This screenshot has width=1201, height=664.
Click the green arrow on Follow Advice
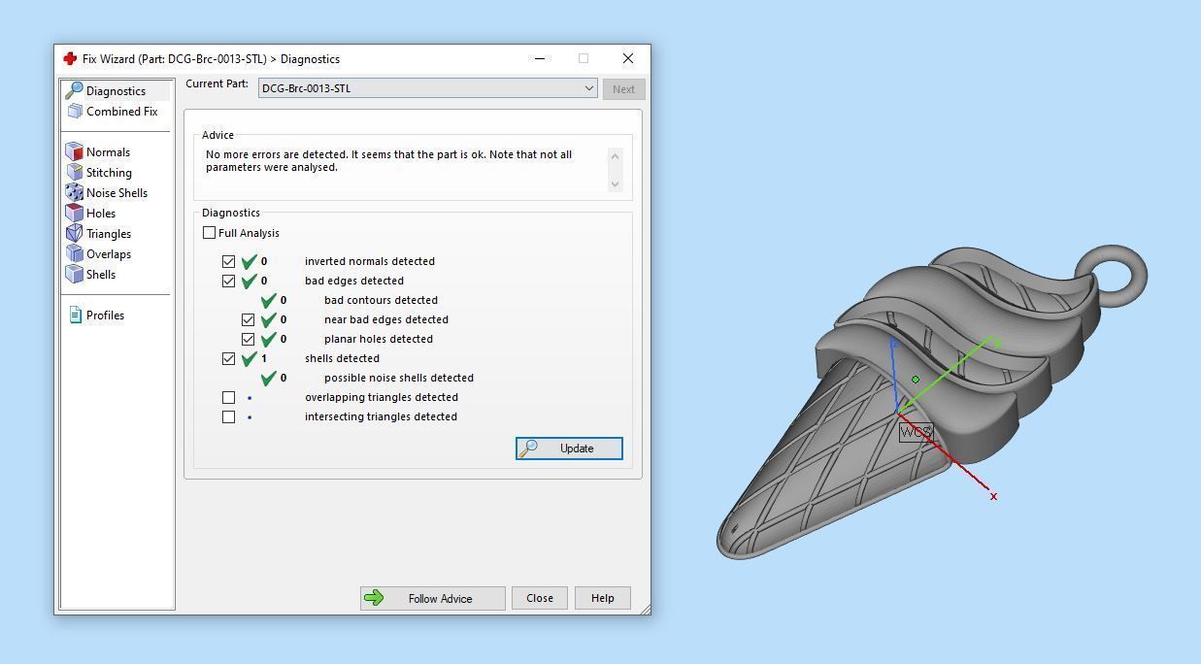coord(374,598)
